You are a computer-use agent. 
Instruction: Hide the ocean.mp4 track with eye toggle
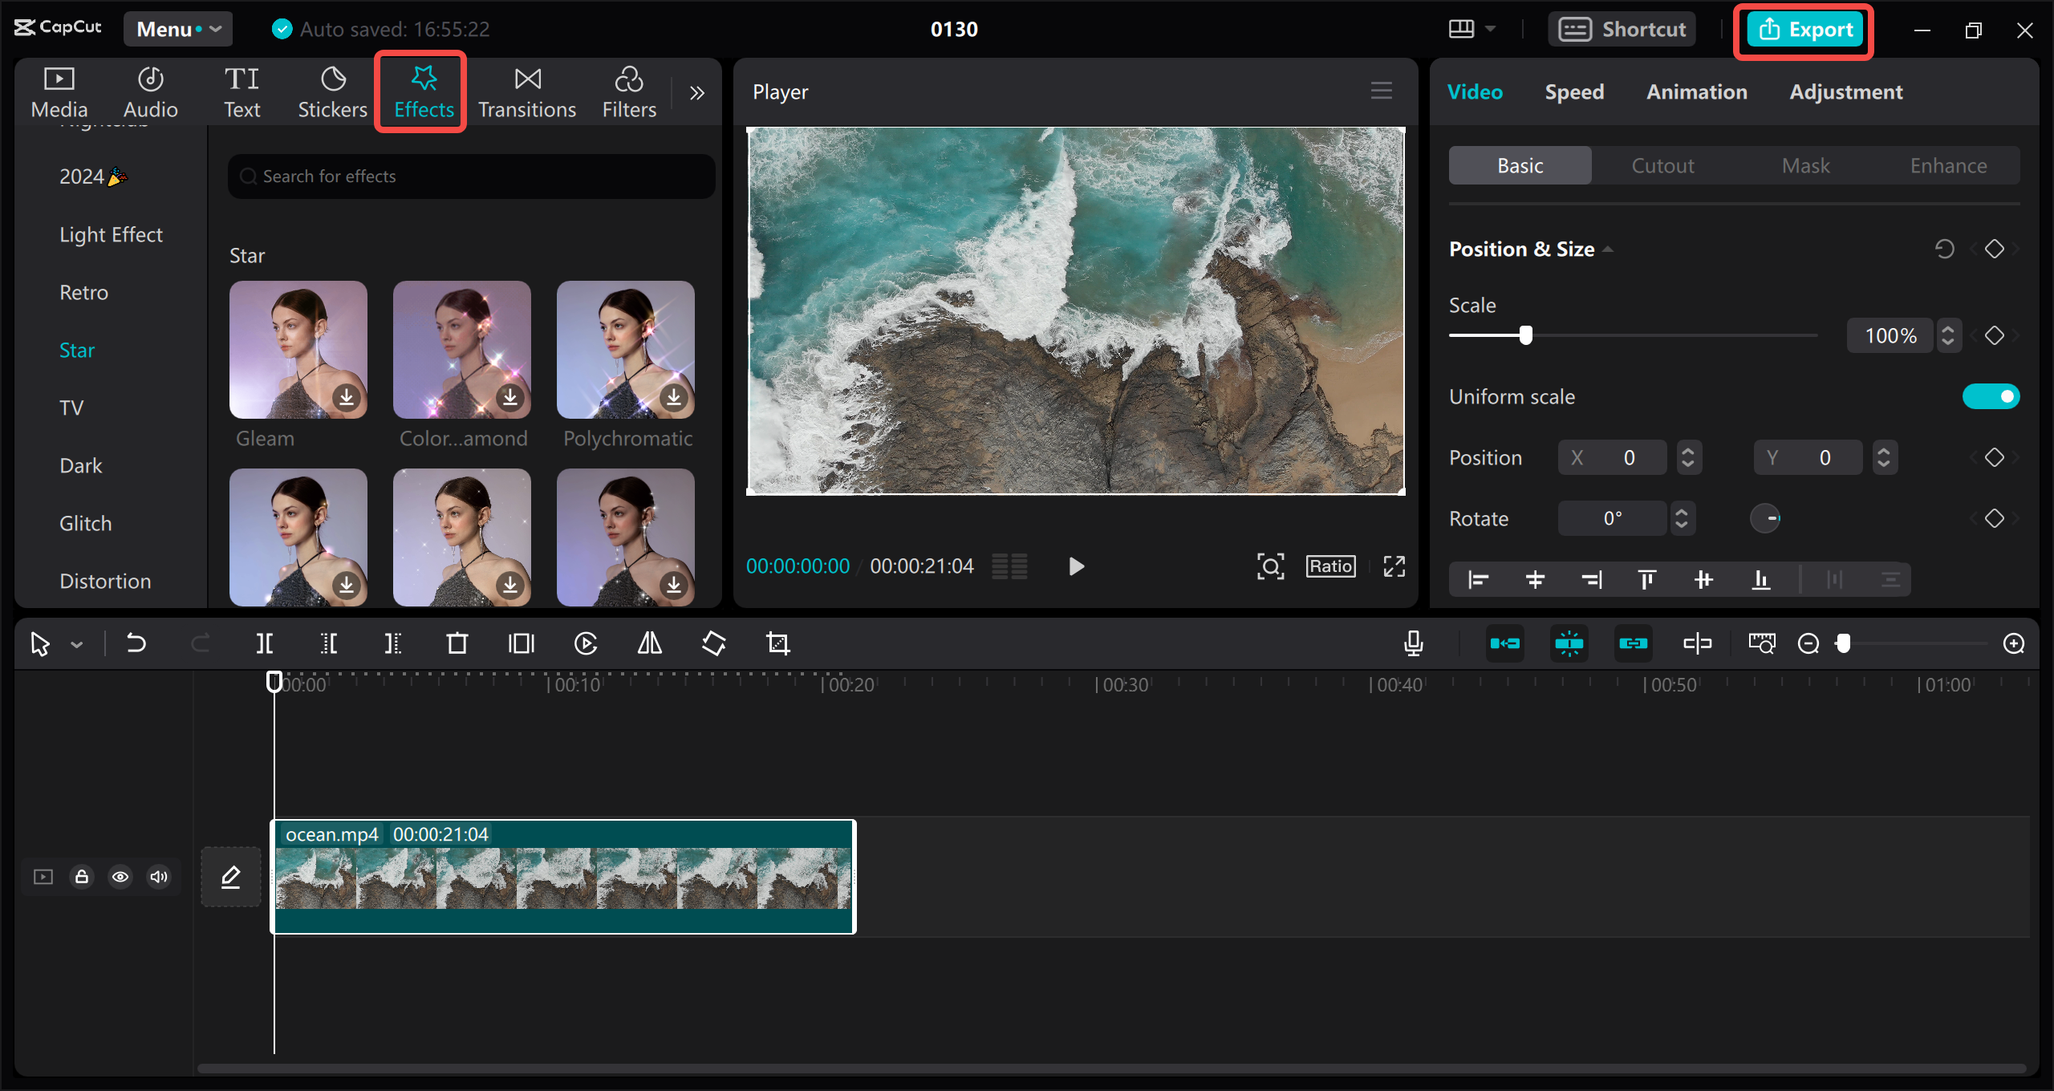click(120, 877)
